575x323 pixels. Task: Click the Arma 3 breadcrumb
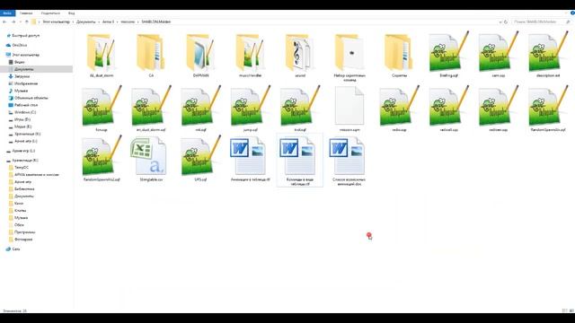(x=108, y=22)
